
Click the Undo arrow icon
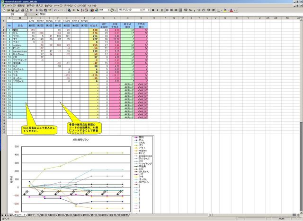point(55,10)
